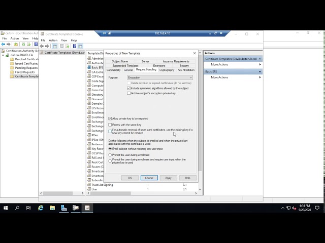Image resolution: width=325 pixels, height=243 pixels.
Task: Click pin icon on remote session bar
Action: click(x=104, y=33)
